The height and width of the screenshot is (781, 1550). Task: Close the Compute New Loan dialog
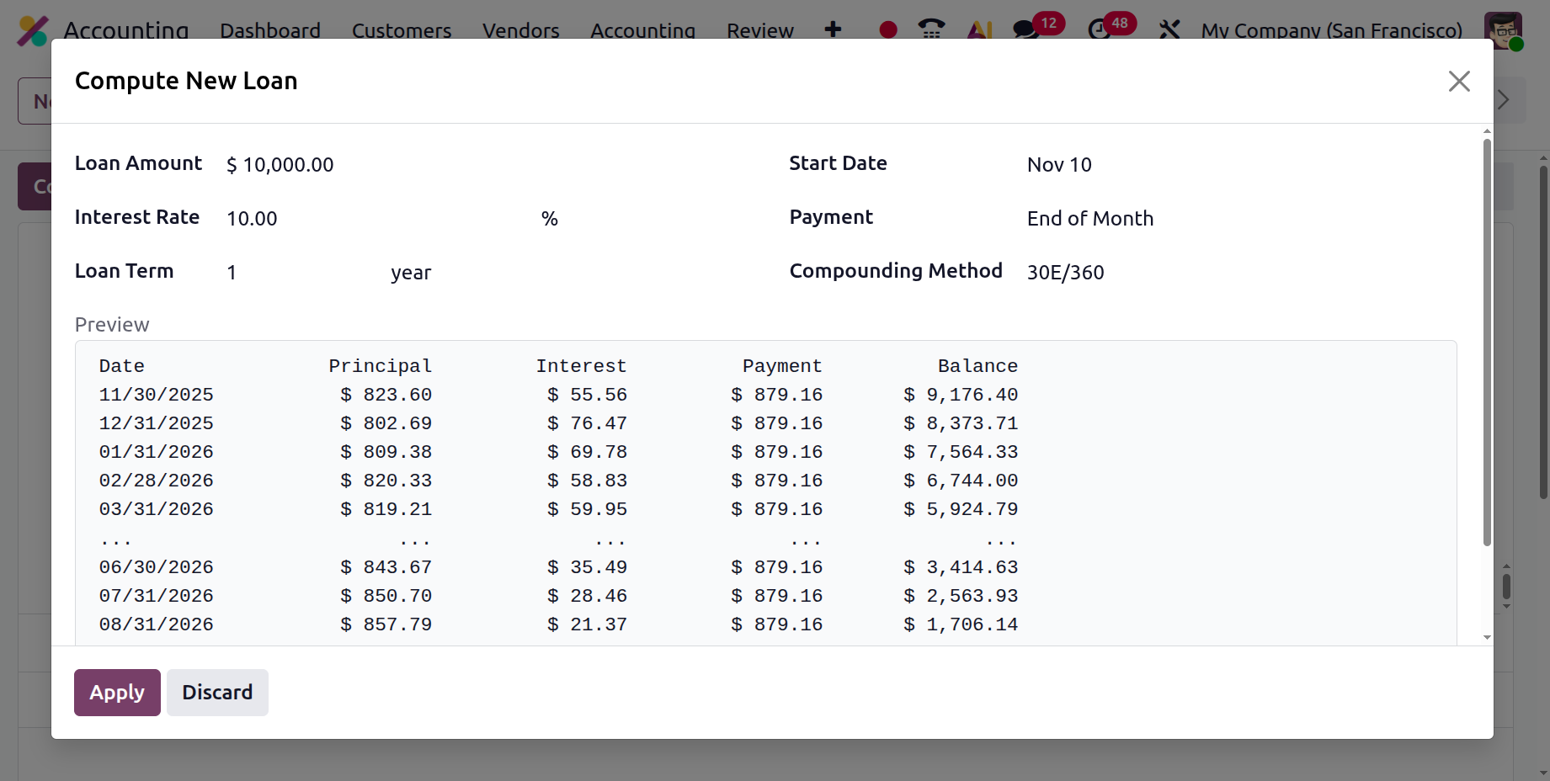pyautogui.click(x=1459, y=81)
